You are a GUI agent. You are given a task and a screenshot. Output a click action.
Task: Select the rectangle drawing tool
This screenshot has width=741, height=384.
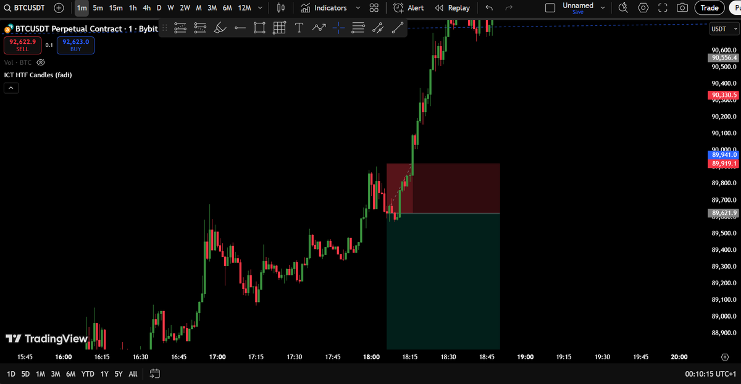click(259, 28)
